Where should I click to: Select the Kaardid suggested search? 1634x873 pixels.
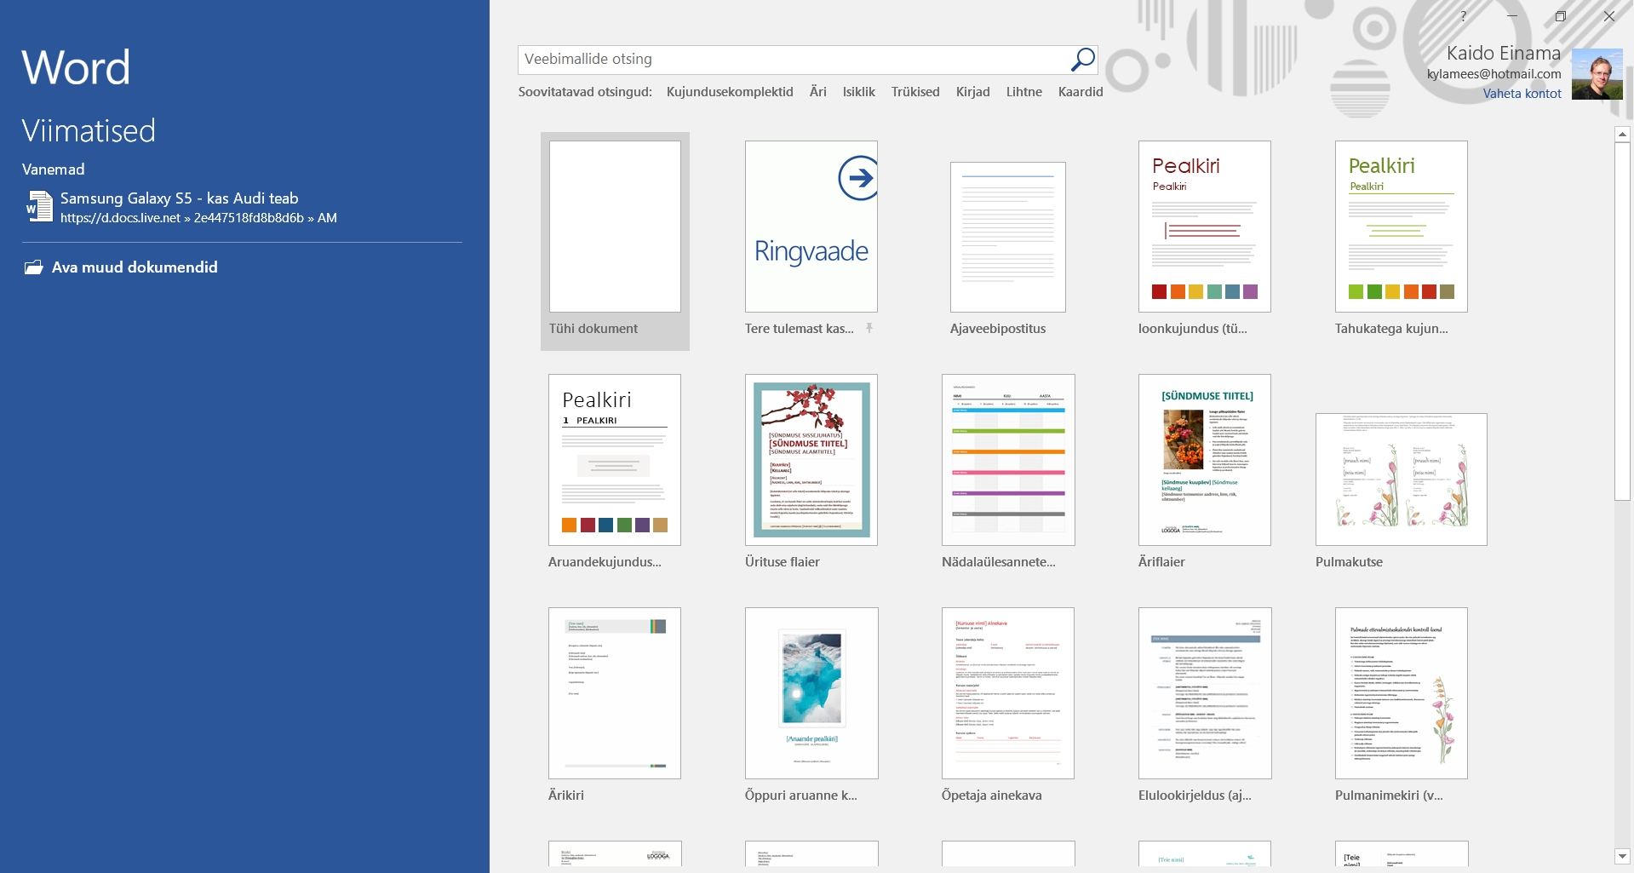(x=1081, y=92)
